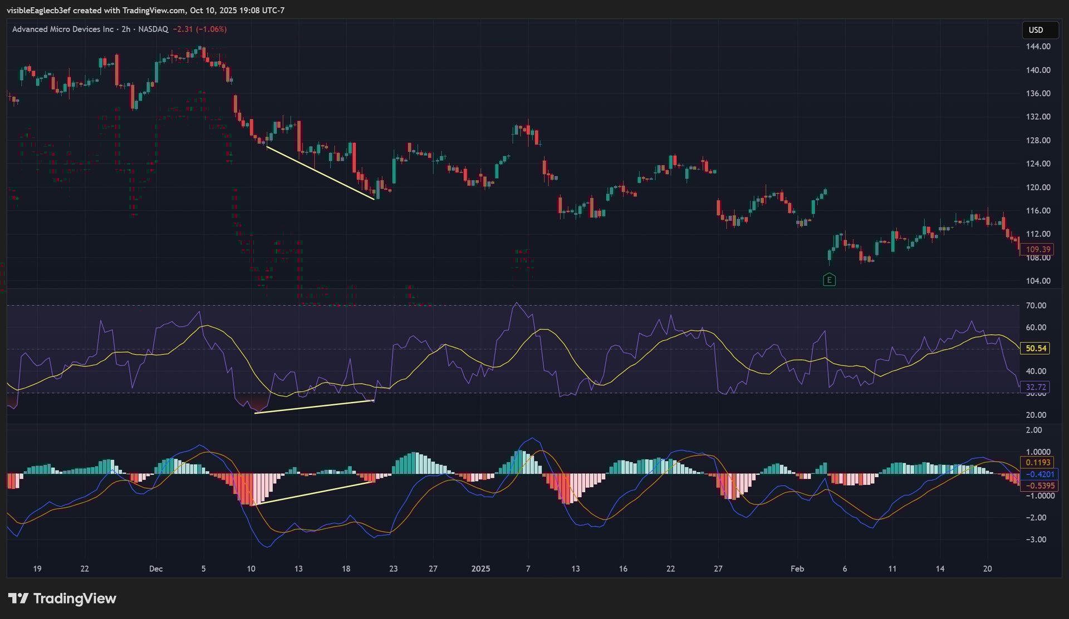
Task: Click the 0.1193 MACD histogram value label
Action: [x=1038, y=463]
